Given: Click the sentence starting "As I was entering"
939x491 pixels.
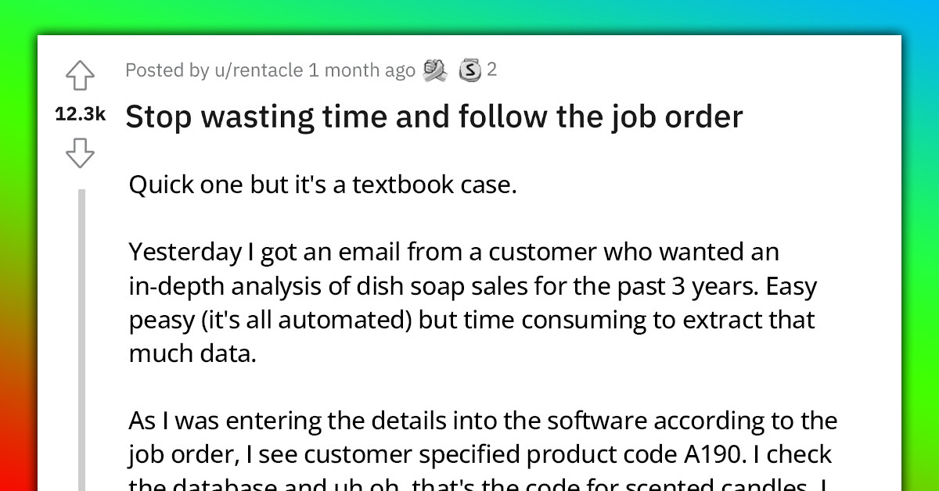Looking at the screenshot, I should (481, 420).
